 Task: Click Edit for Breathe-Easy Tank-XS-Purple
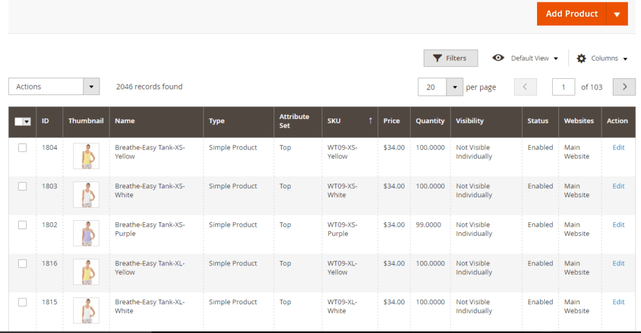(x=618, y=225)
